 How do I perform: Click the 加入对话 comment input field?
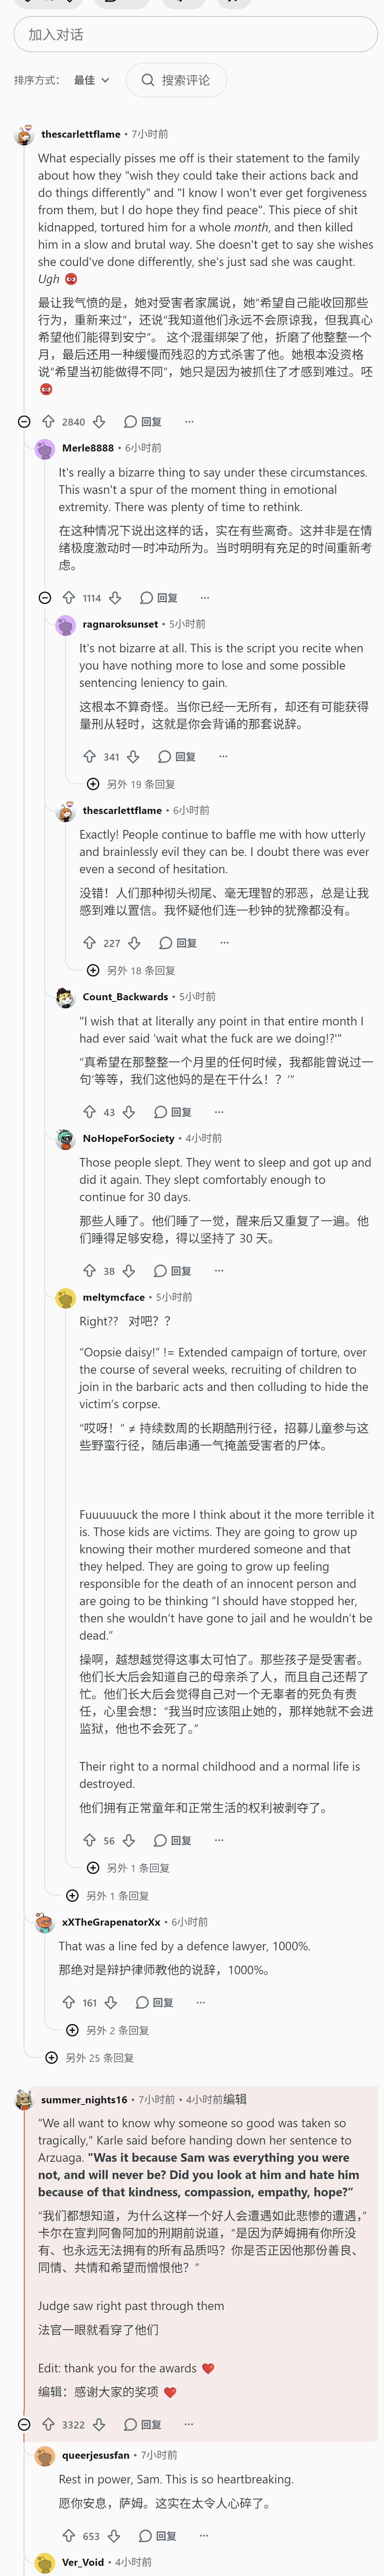tap(196, 34)
